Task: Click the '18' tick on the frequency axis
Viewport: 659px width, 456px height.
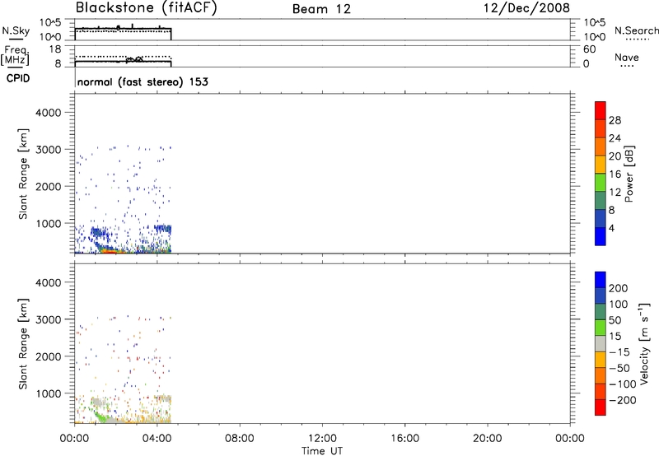Action: (x=55, y=49)
